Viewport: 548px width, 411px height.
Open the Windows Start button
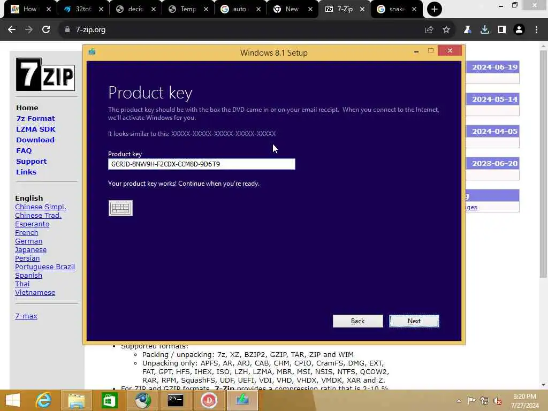tap(13, 400)
